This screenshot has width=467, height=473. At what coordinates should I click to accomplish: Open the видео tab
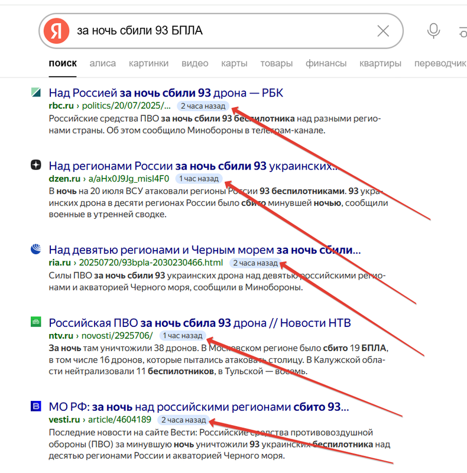[195, 63]
